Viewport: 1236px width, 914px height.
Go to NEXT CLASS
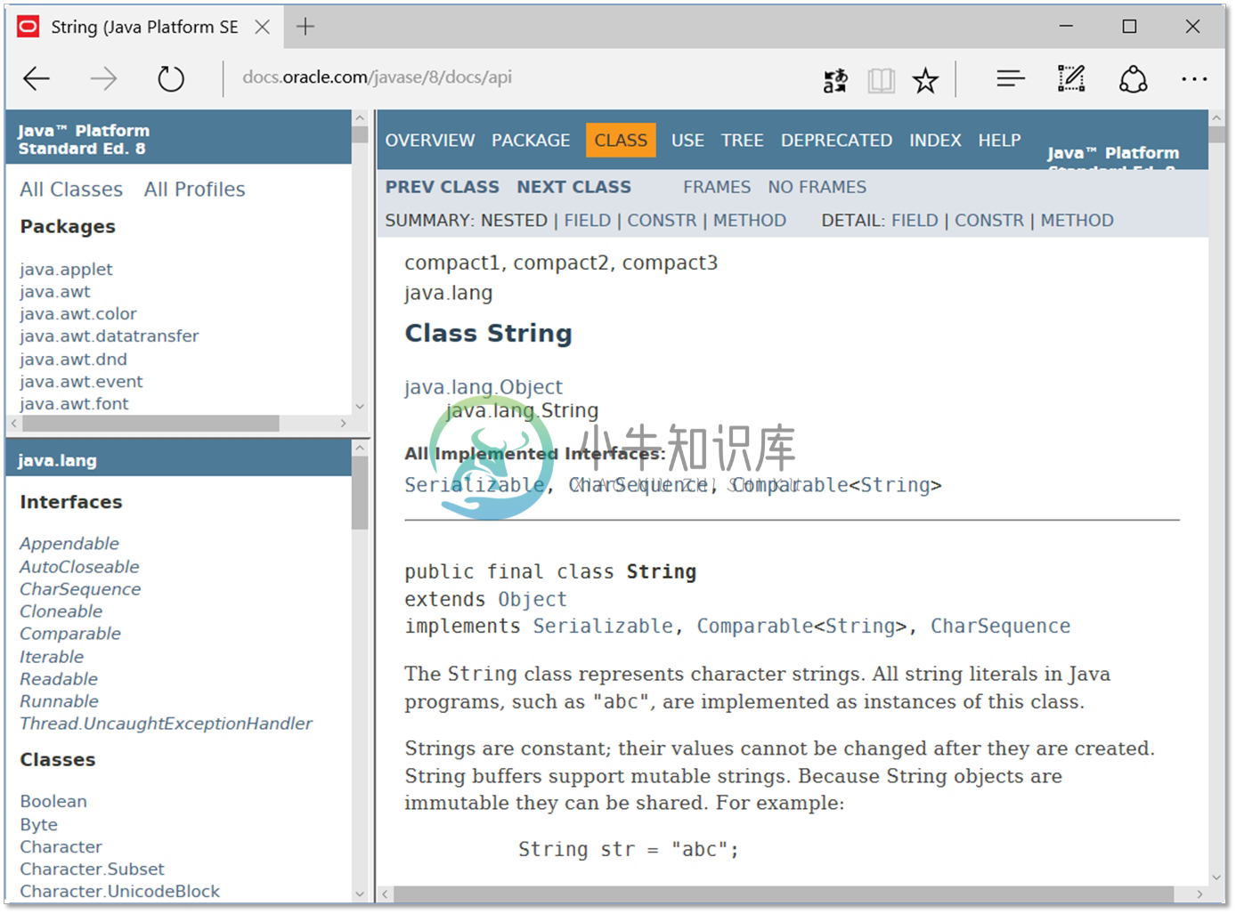coord(573,187)
